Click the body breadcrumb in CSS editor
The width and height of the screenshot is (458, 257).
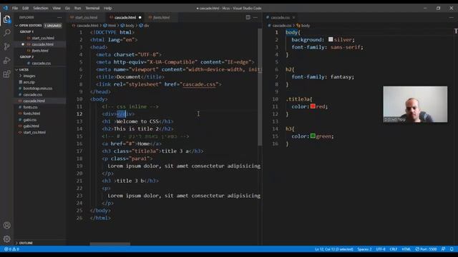[x=303, y=26]
